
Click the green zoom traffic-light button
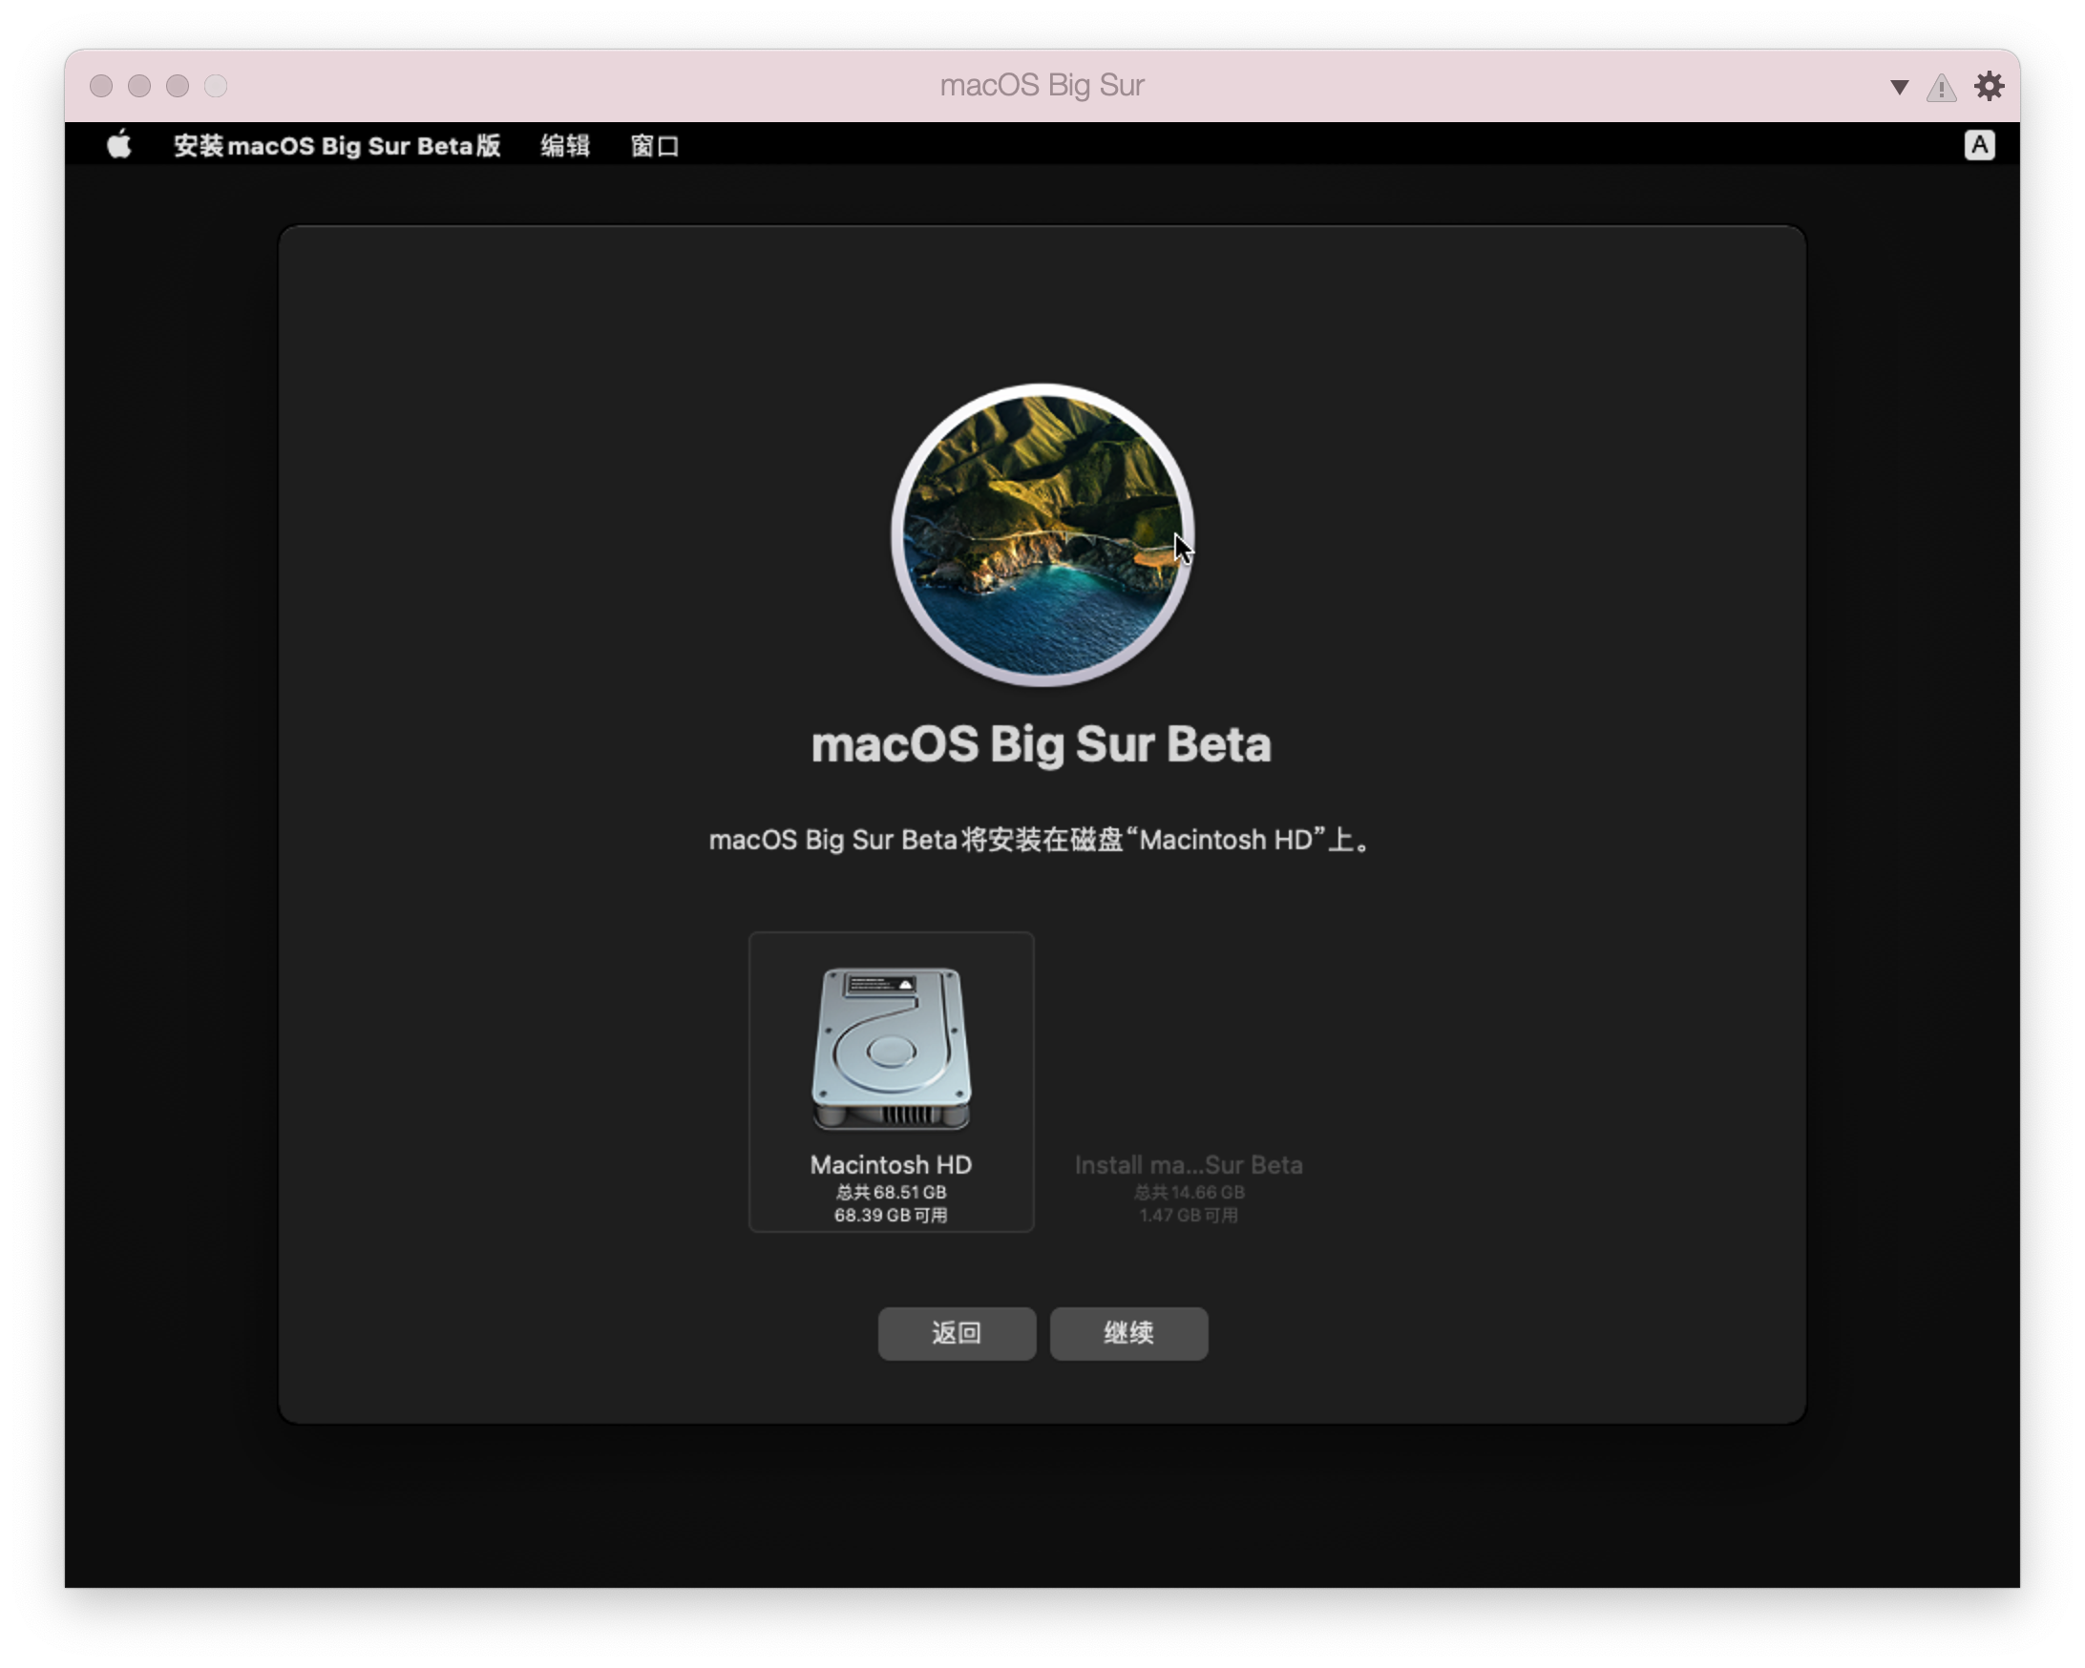(x=177, y=86)
